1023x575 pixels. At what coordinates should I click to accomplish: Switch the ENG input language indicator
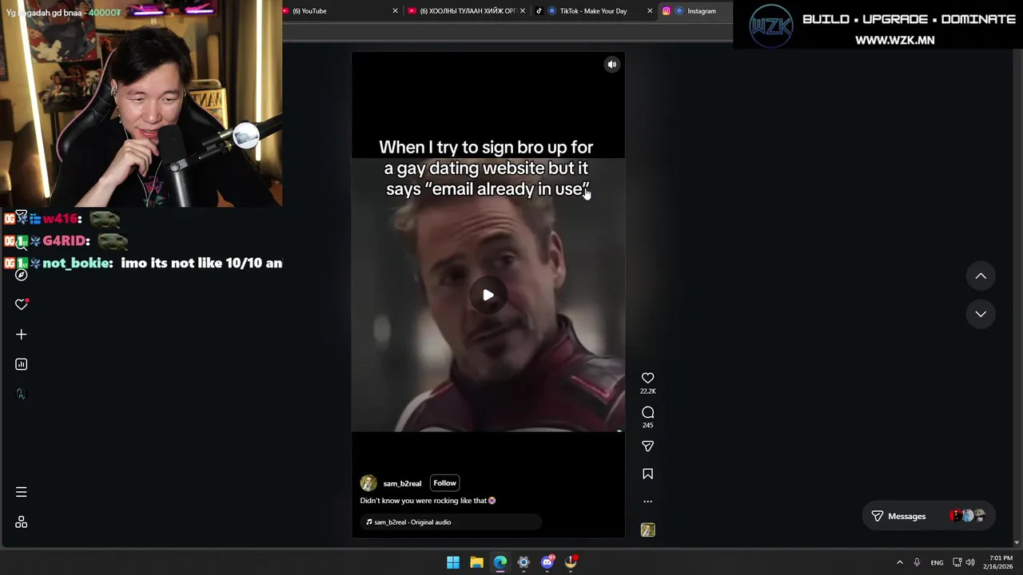[937, 562]
